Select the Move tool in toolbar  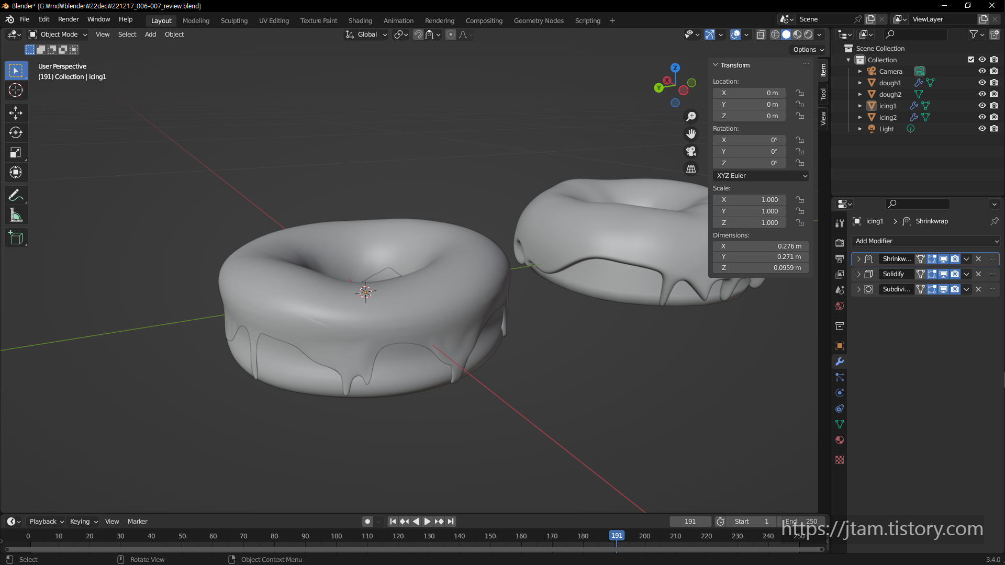click(x=16, y=112)
